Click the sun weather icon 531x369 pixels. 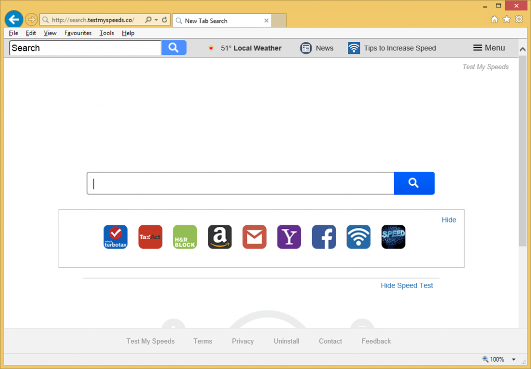[211, 48]
